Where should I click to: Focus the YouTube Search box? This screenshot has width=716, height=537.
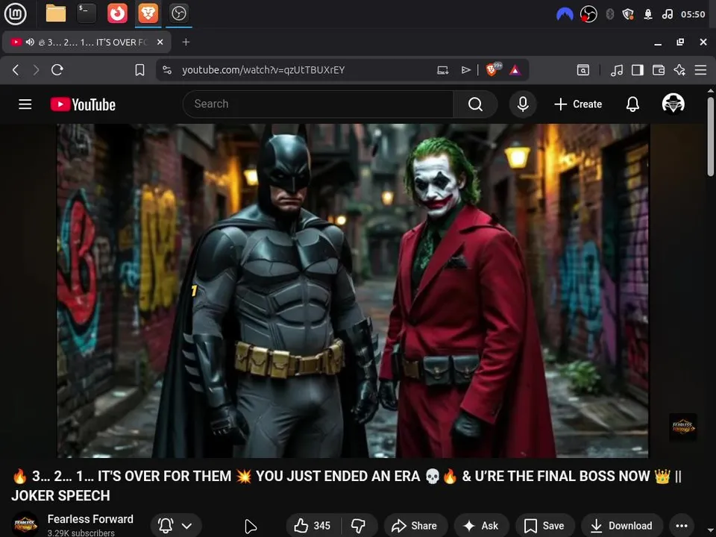[x=318, y=104]
